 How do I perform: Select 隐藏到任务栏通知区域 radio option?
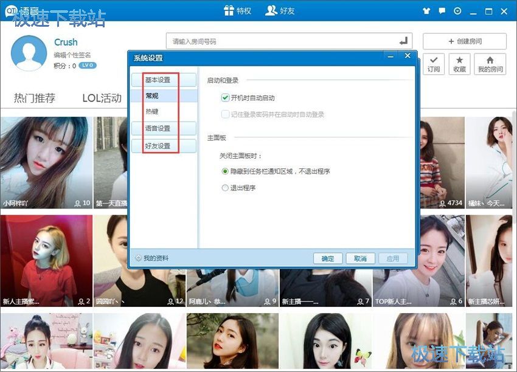[x=225, y=171]
